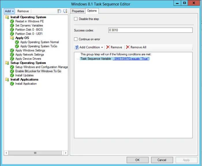202x166 pixels.
Task: Switch to the Properties tab
Action: point(78,11)
